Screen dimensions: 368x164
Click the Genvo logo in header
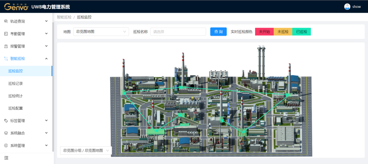click(16, 7)
